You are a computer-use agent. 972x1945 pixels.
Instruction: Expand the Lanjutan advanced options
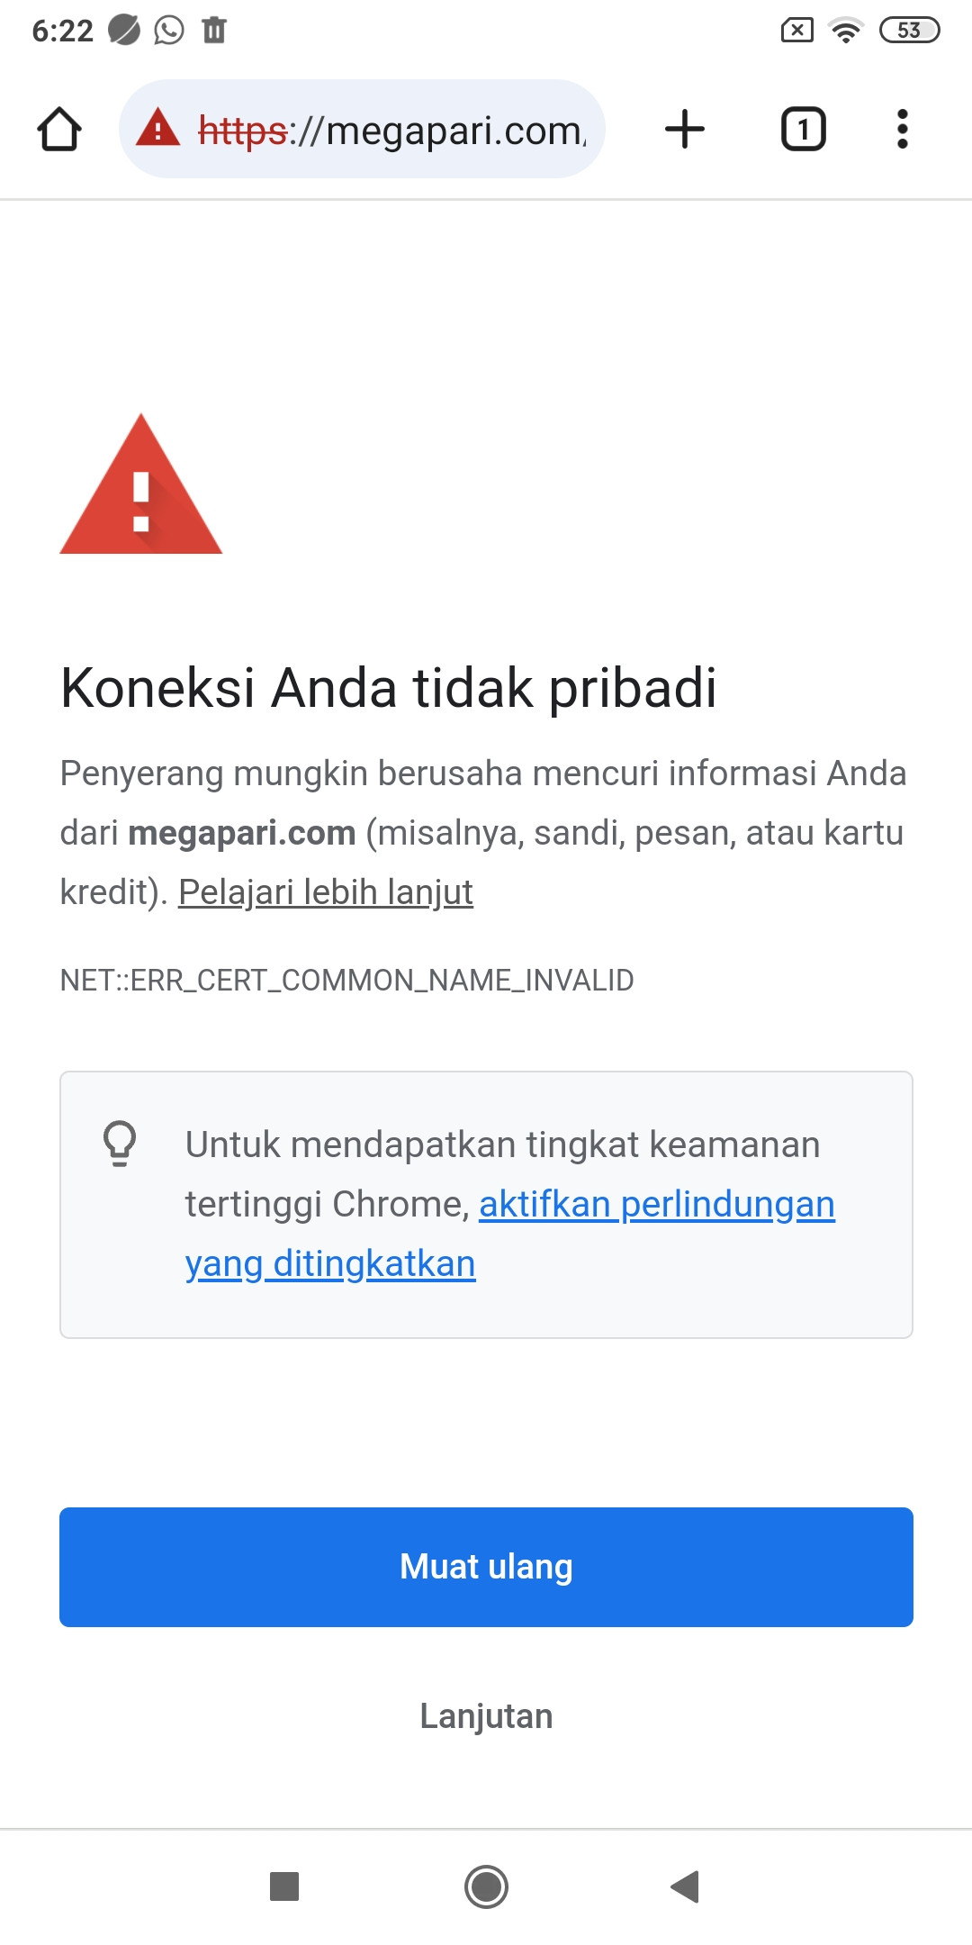486,1716
